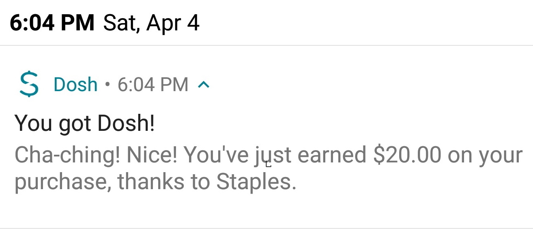Tap "Cha-ching!" at the message start

(x=67, y=156)
